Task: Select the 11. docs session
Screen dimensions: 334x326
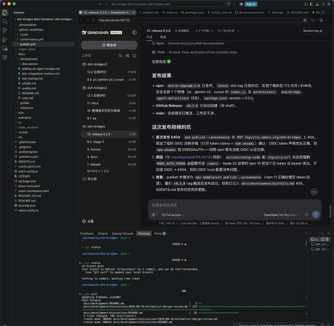Action: pyautogui.click(x=110, y=103)
